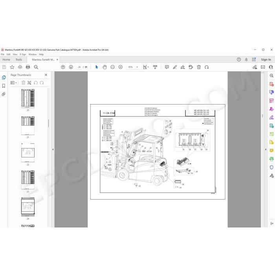
Task: Select page 24 thumbnail
Action: pos(28,207)
